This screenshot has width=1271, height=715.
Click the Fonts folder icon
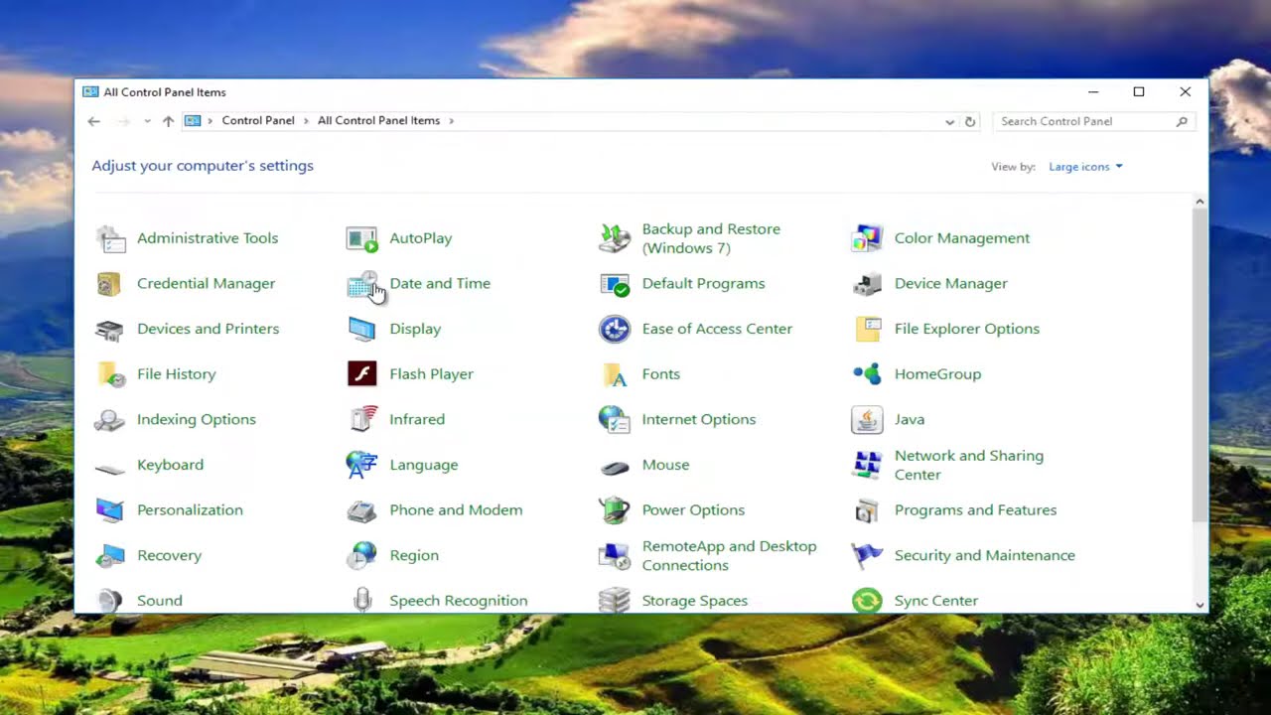tap(615, 374)
